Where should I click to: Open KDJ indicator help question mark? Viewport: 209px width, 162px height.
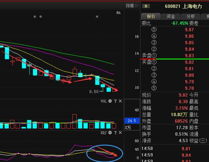point(115,133)
